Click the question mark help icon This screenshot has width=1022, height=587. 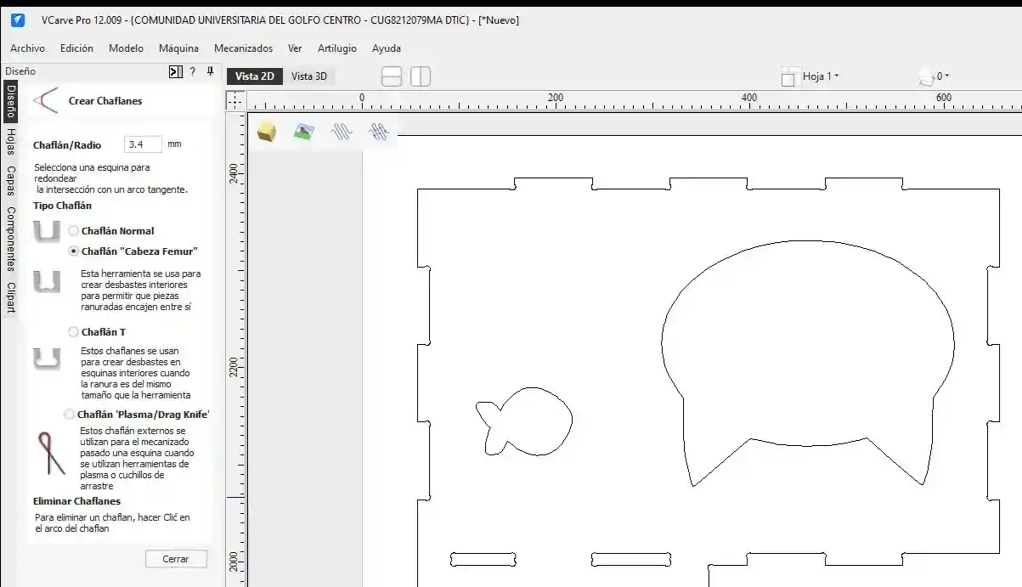point(193,72)
